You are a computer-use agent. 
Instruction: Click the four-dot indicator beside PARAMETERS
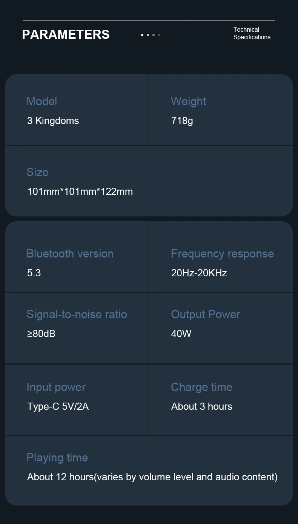tap(151, 35)
